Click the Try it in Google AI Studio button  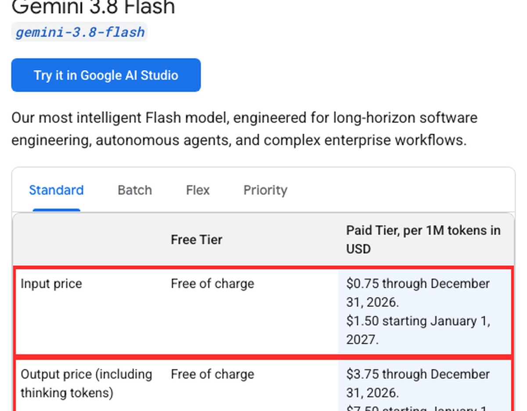point(106,75)
